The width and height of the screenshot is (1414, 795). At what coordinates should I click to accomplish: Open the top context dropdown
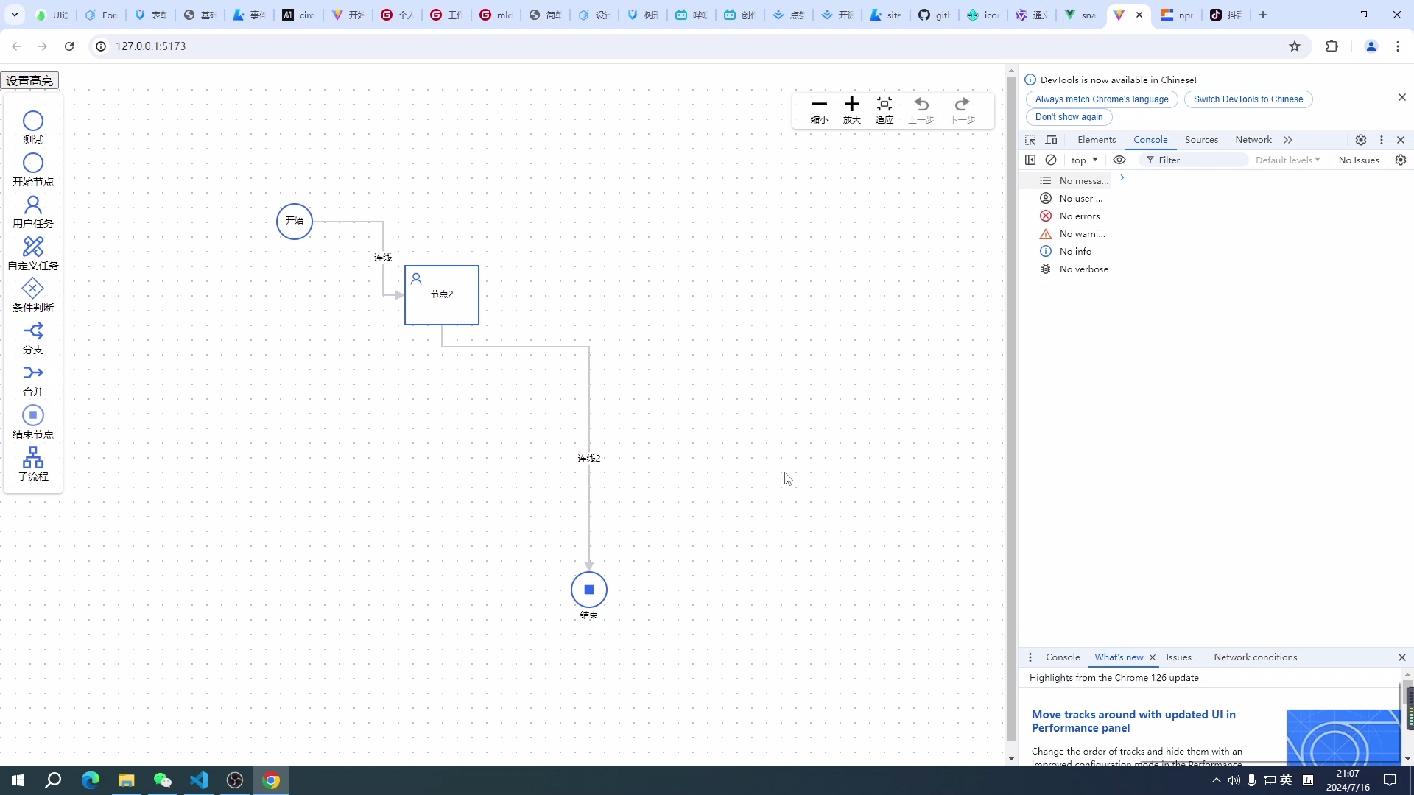1084,160
